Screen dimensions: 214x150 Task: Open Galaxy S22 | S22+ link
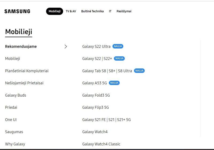point(97,58)
